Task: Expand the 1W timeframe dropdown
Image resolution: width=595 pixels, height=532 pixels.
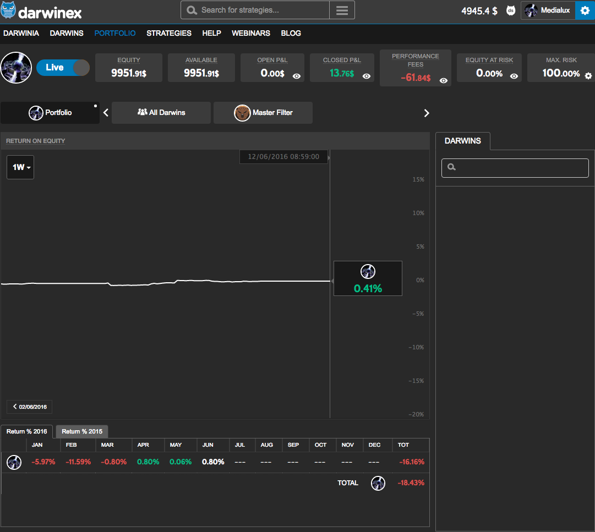Action: tap(20, 167)
